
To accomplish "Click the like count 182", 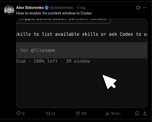I will 84,114.
